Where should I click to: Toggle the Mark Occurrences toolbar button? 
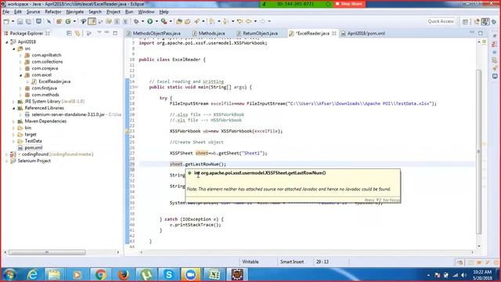tap(92, 21)
